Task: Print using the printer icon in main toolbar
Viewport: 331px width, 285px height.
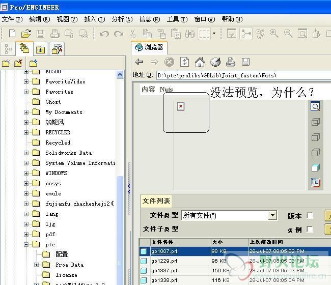Action: coord(54,34)
